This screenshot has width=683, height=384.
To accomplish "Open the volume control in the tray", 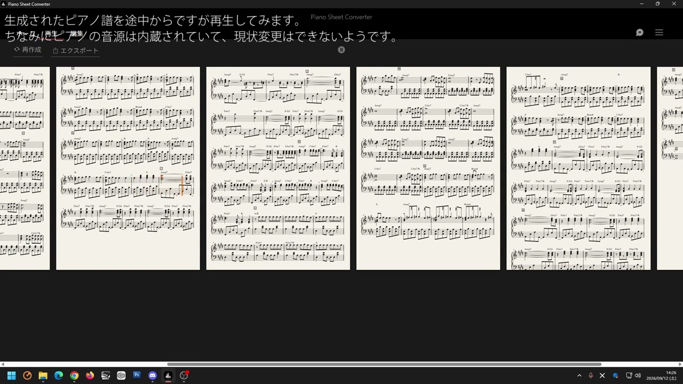I will coord(638,375).
